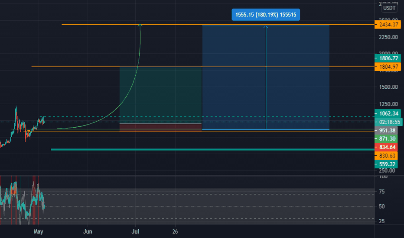Select the orange 830.63 price tag
Viewport: 404px width, 238px height.
coord(386,156)
